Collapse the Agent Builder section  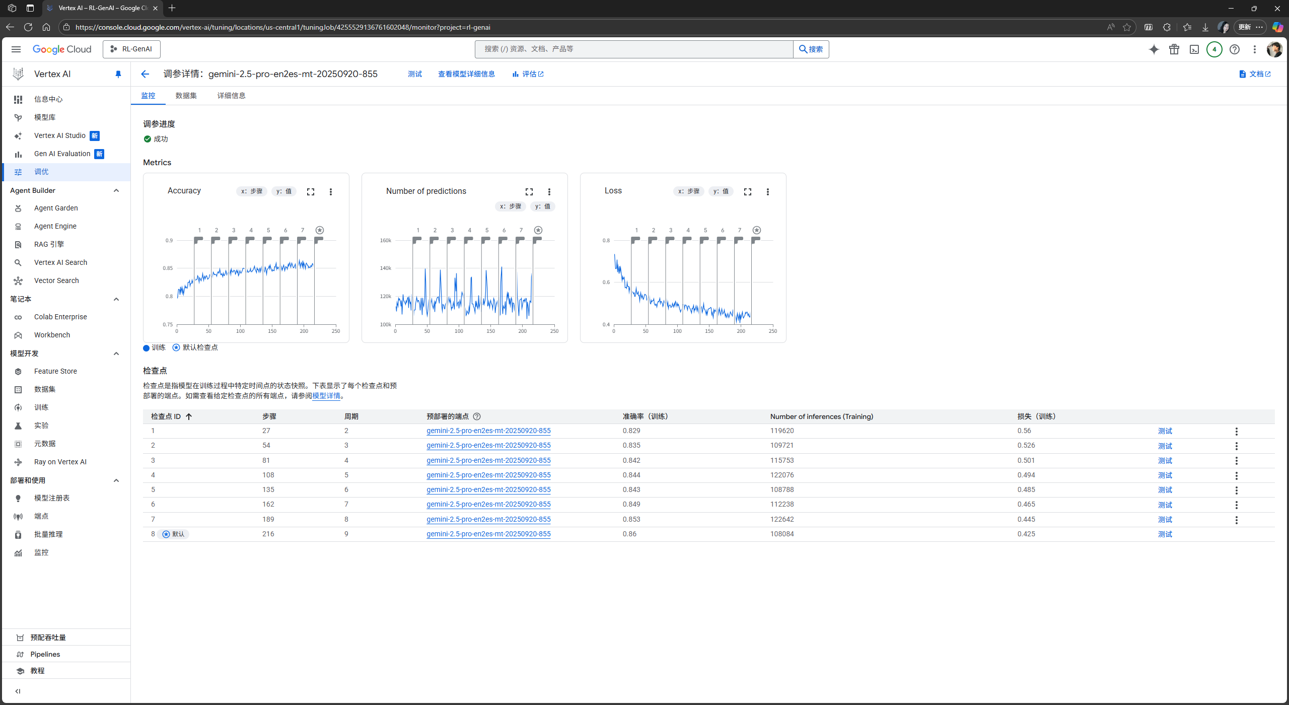pos(116,190)
